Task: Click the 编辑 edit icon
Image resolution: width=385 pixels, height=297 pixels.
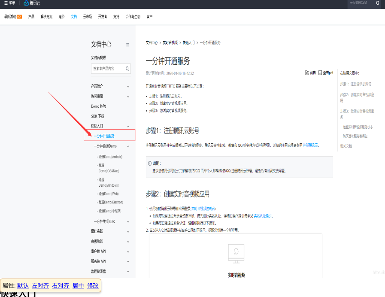Action: coord(307,73)
